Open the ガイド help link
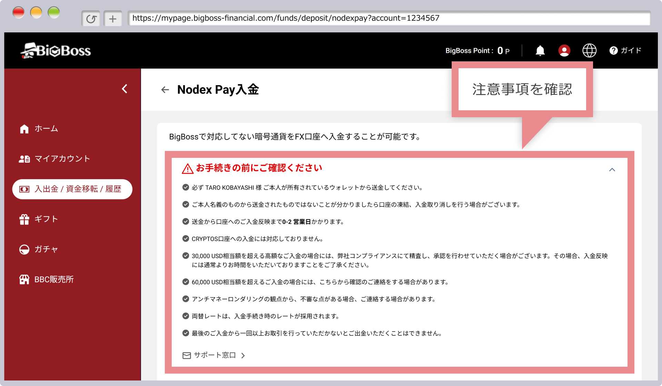662x386 pixels. tap(625, 51)
